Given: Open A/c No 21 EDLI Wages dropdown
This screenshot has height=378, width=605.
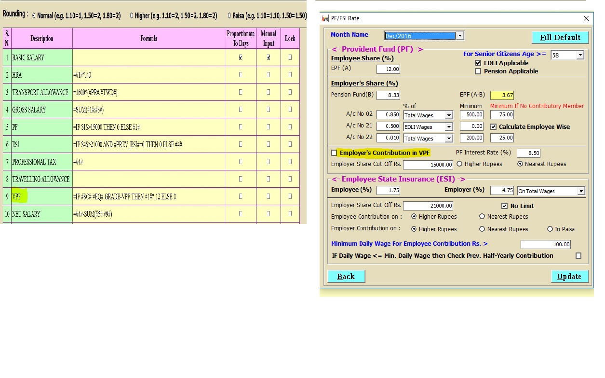Looking at the screenshot, I should click(449, 127).
